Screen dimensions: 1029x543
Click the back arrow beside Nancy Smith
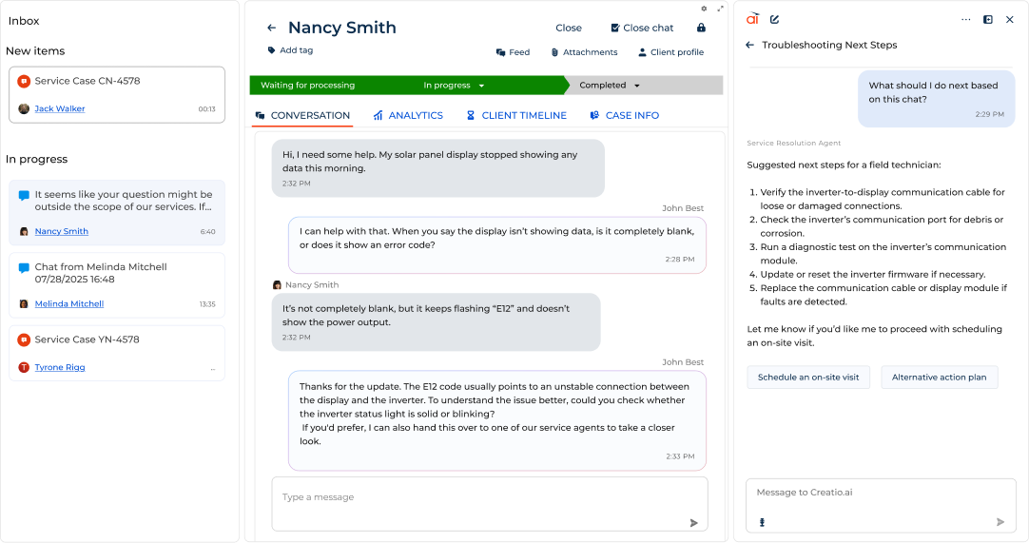click(272, 28)
